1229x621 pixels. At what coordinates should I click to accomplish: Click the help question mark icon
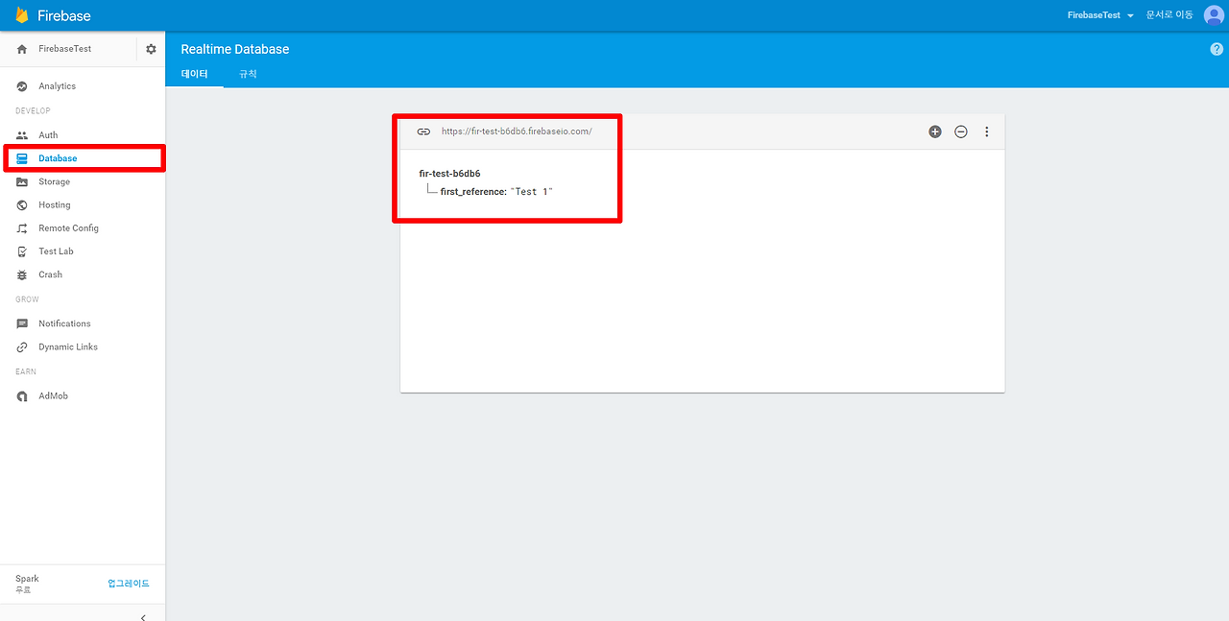point(1216,48)
